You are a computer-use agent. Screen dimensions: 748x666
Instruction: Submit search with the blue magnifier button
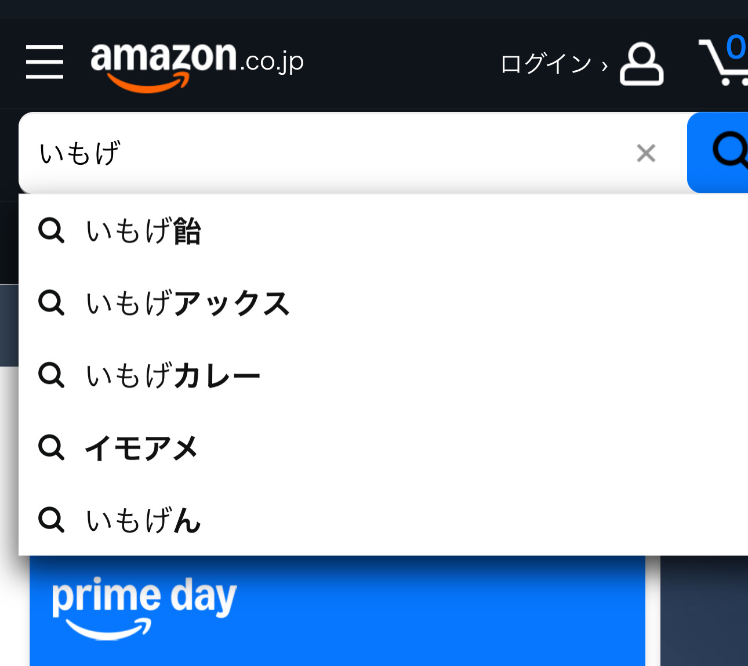718,153
